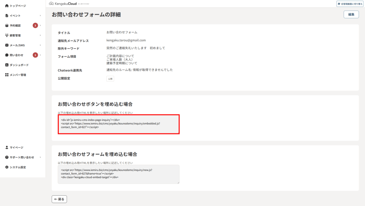This screenshot has height=206, width=365.
Task: Expand the 予約確認 submenu chevron
Action: (x=40, y=25)
